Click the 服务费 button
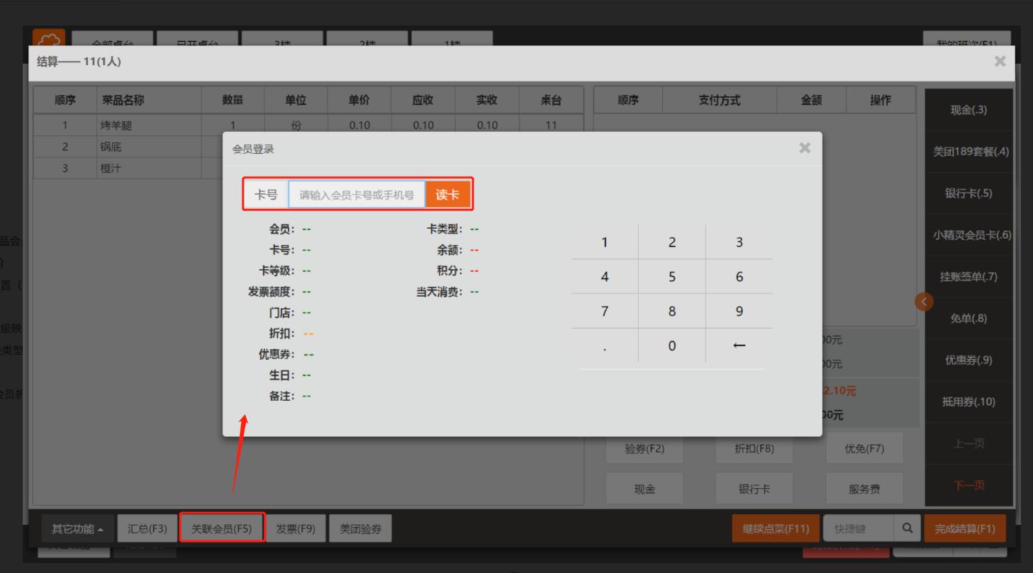 pos(865,489)
